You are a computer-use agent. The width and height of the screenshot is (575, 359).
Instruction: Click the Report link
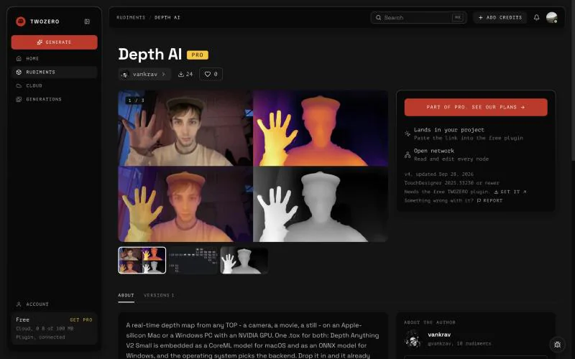pos(489,201)
